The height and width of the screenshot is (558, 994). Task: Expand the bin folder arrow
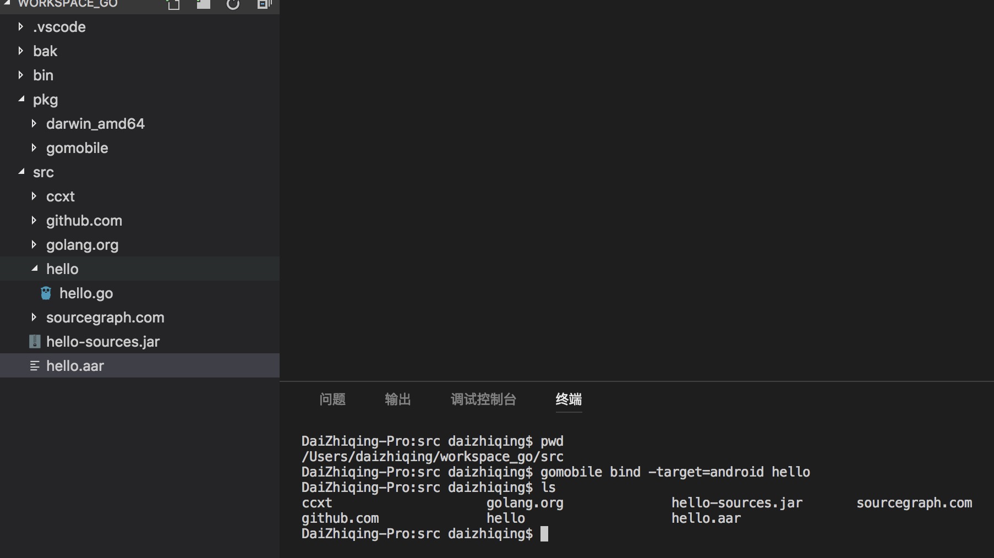tap(20, 75)
